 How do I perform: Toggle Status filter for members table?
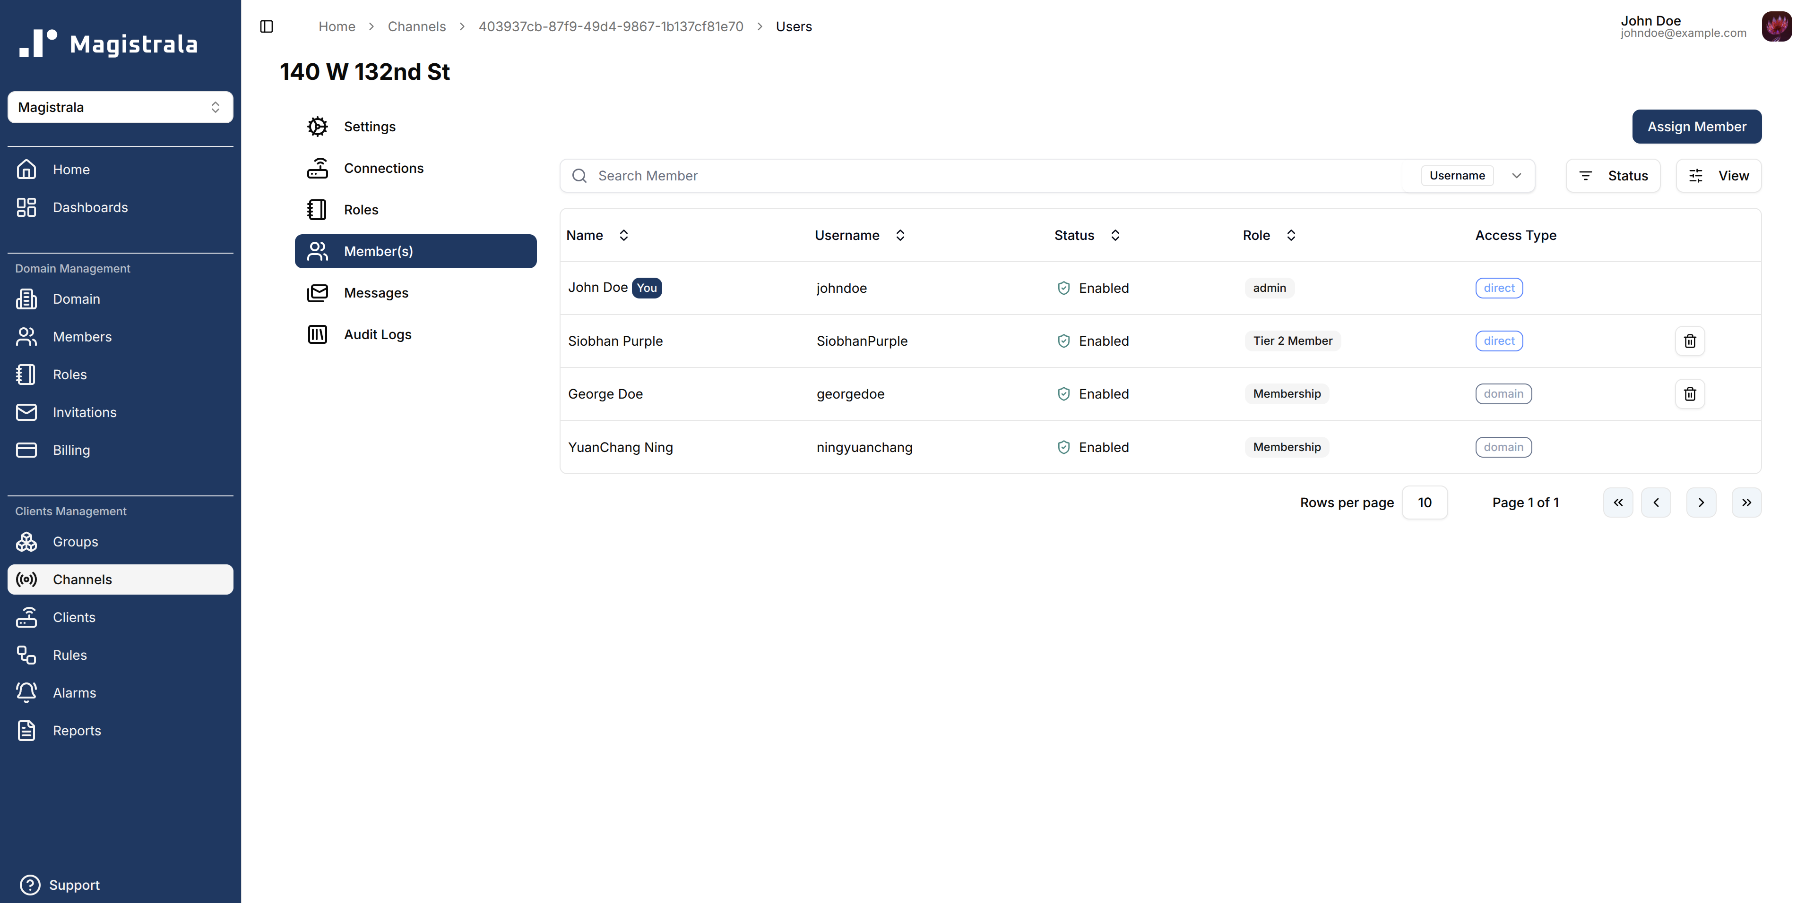[1613, 175]
